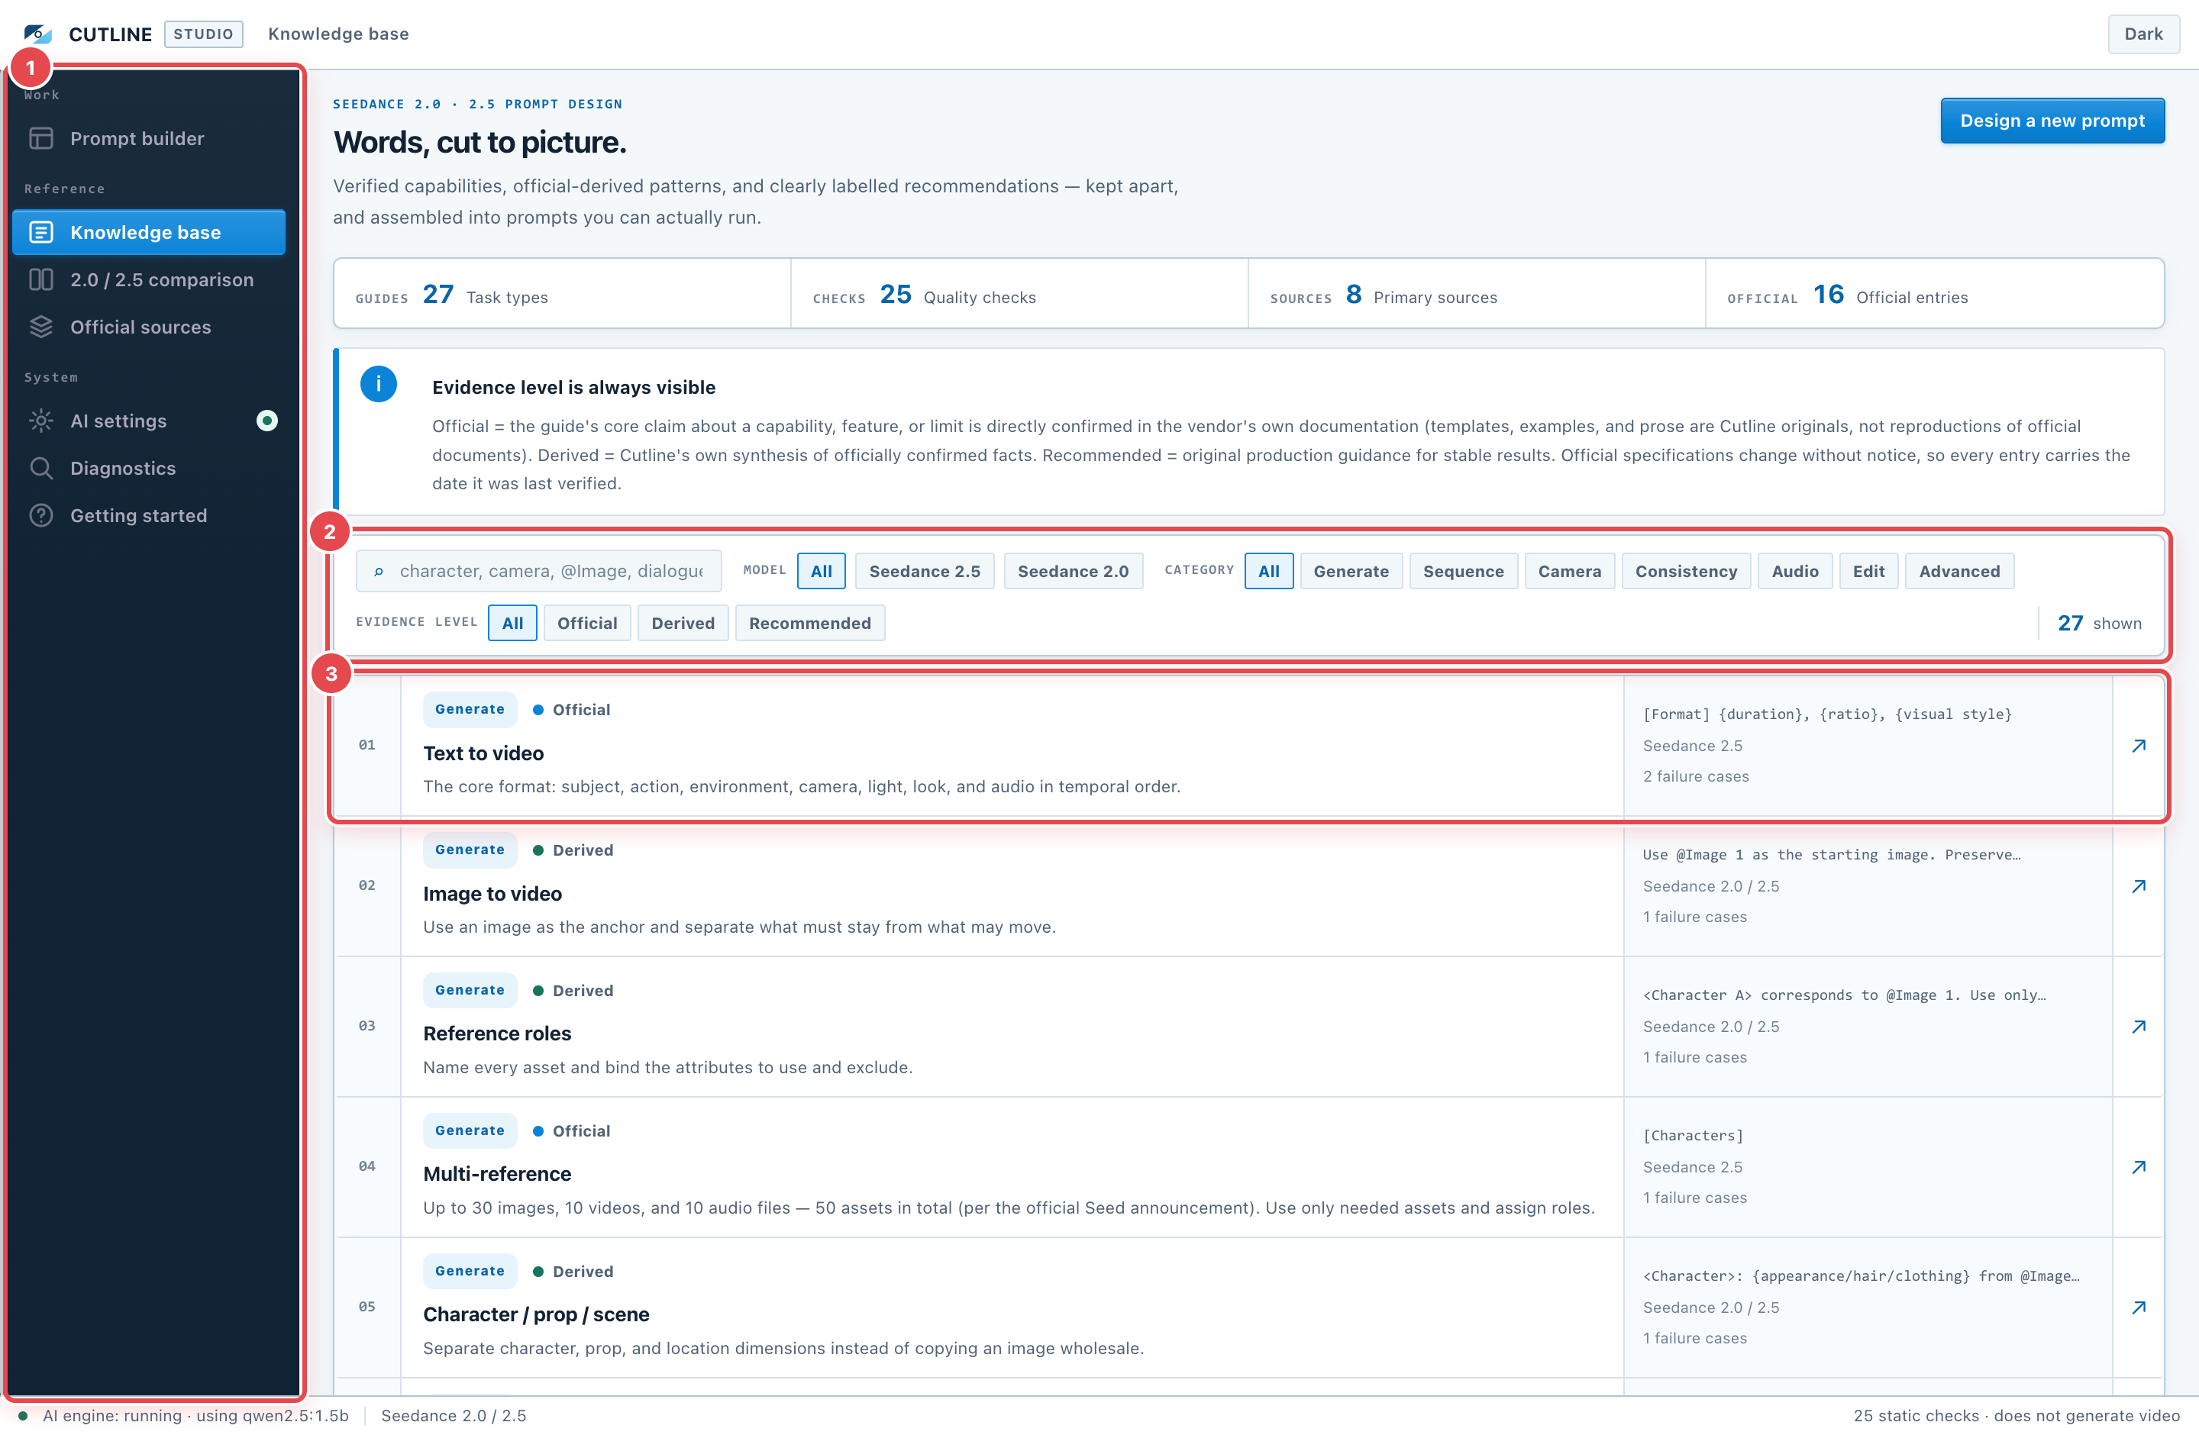Click 'Evidence level is always visible' heading
Viewport: 2199px width, 1435px height.
pos(573,388)
